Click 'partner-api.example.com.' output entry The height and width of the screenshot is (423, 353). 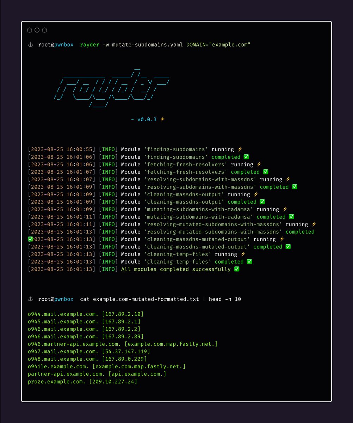pos(67,374)
